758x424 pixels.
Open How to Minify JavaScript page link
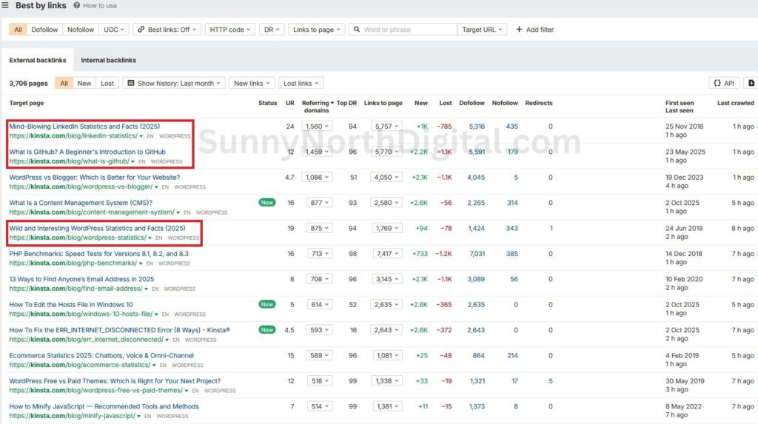tap(104, 406)
